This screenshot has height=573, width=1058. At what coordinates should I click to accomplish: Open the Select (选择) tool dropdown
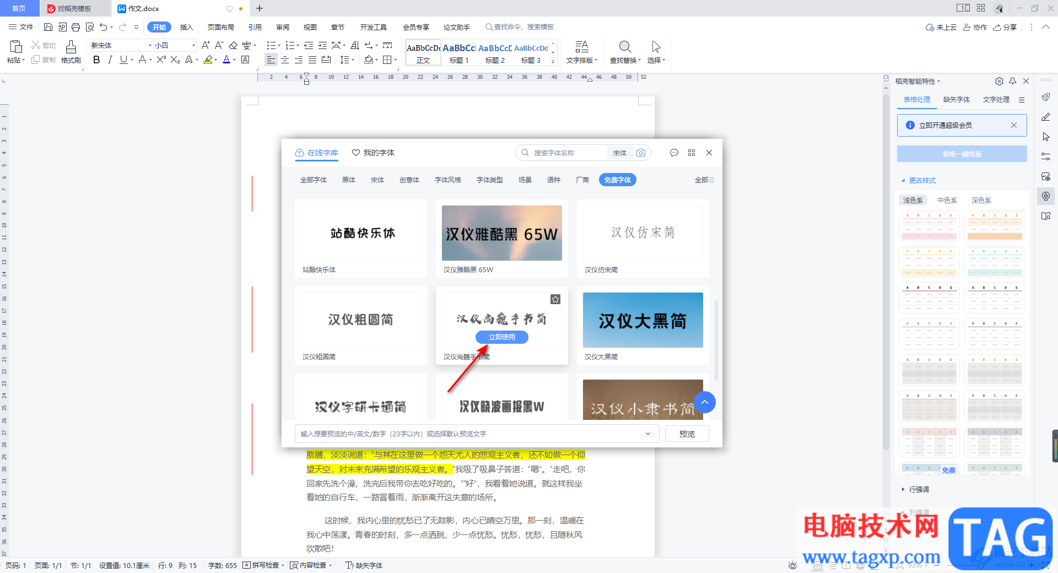[x=656, y=52]
